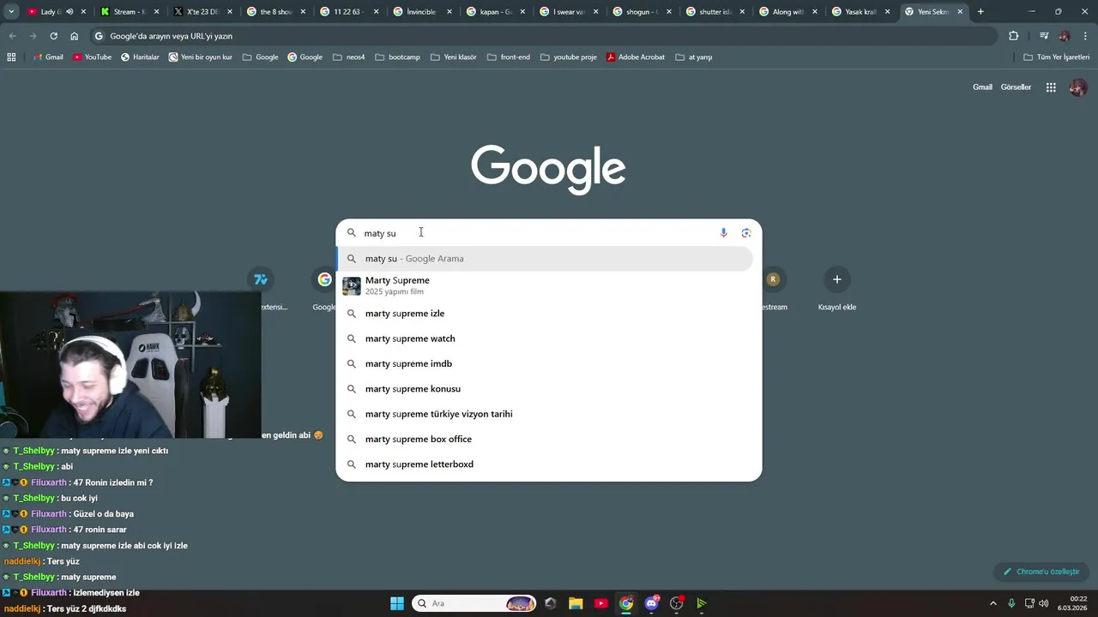The height and width of the screenshot is (617, 1098).
Task: Click the Windows taskbar Ara search box
Action: pyautogui.click(x=474, y=603)
